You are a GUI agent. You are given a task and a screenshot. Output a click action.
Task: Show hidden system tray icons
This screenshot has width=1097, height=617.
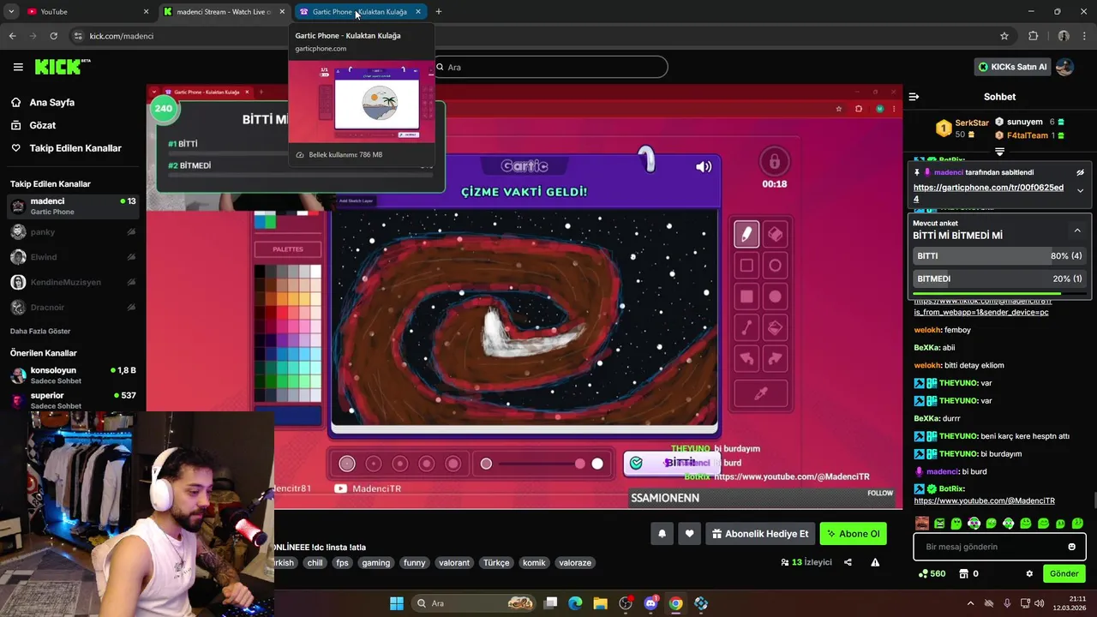click(970, 603)
